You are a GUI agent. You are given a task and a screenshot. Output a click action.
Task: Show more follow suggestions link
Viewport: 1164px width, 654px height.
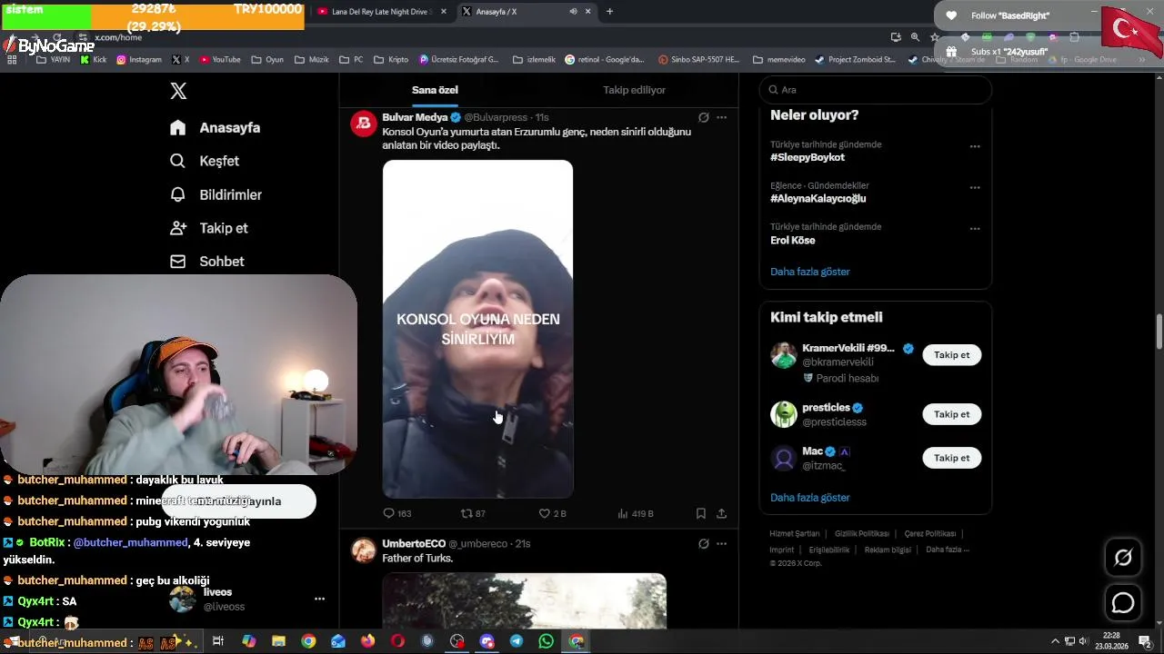click(x=809, y=498)
